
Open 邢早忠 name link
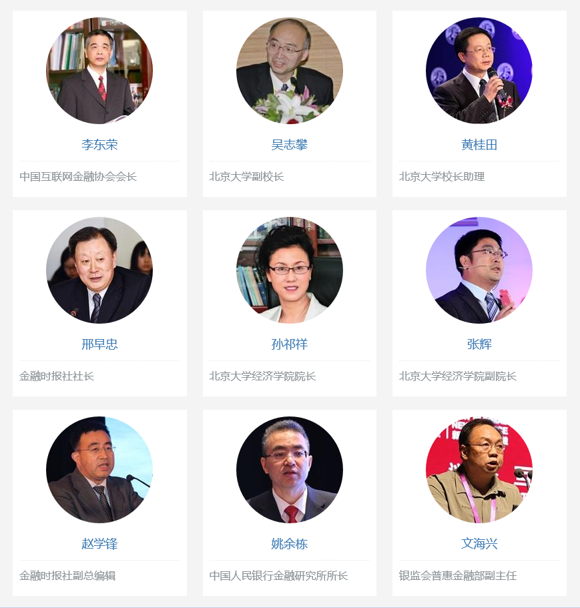99,344
